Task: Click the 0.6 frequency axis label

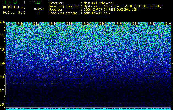Action: [x=2, y=105]
